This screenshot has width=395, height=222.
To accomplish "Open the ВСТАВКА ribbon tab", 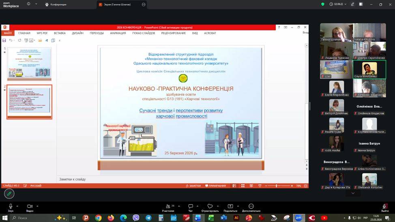I will (60, 33).
